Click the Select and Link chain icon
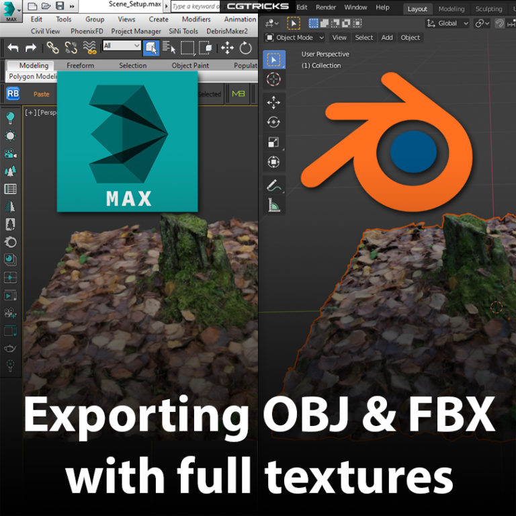 click(x=52, y=48)
